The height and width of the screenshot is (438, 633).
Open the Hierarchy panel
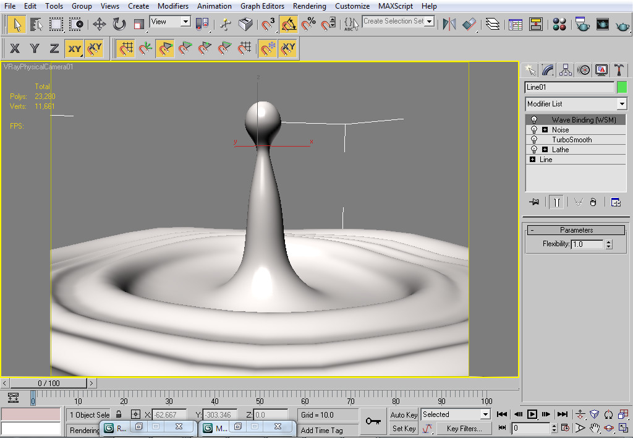tap(565, 70)
